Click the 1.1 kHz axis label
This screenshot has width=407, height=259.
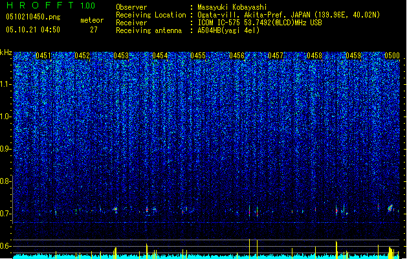6,84
